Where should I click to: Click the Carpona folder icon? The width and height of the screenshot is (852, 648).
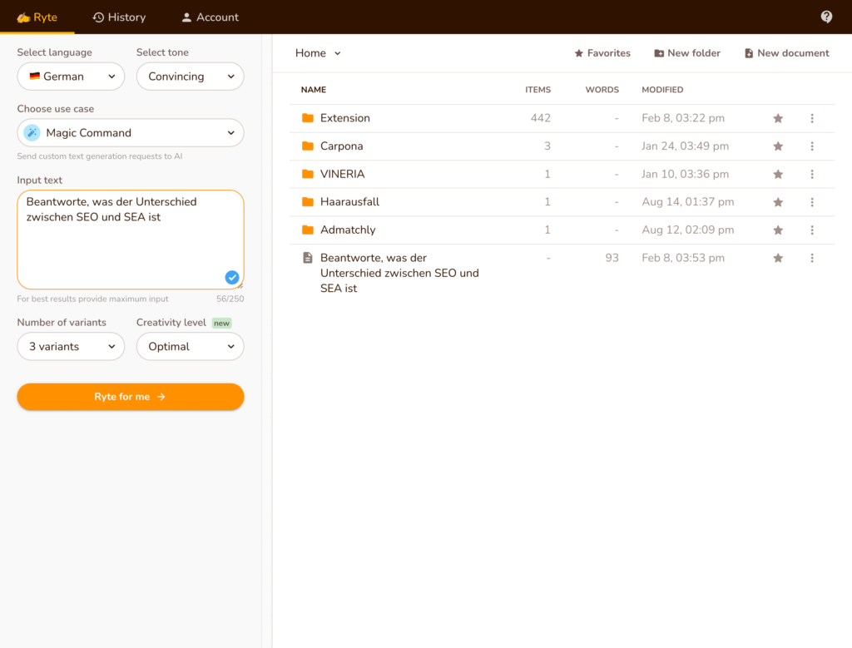[308, 146]
